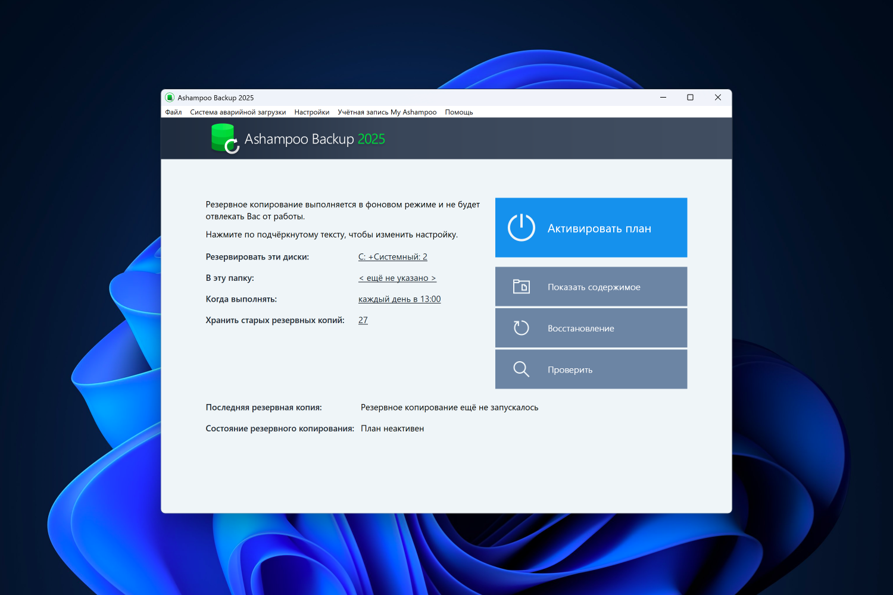Click the small app icon in title bar
Image resolution: width=893 pixels, height=595 pixels.
pyautogui.click(x=170, y=98)
